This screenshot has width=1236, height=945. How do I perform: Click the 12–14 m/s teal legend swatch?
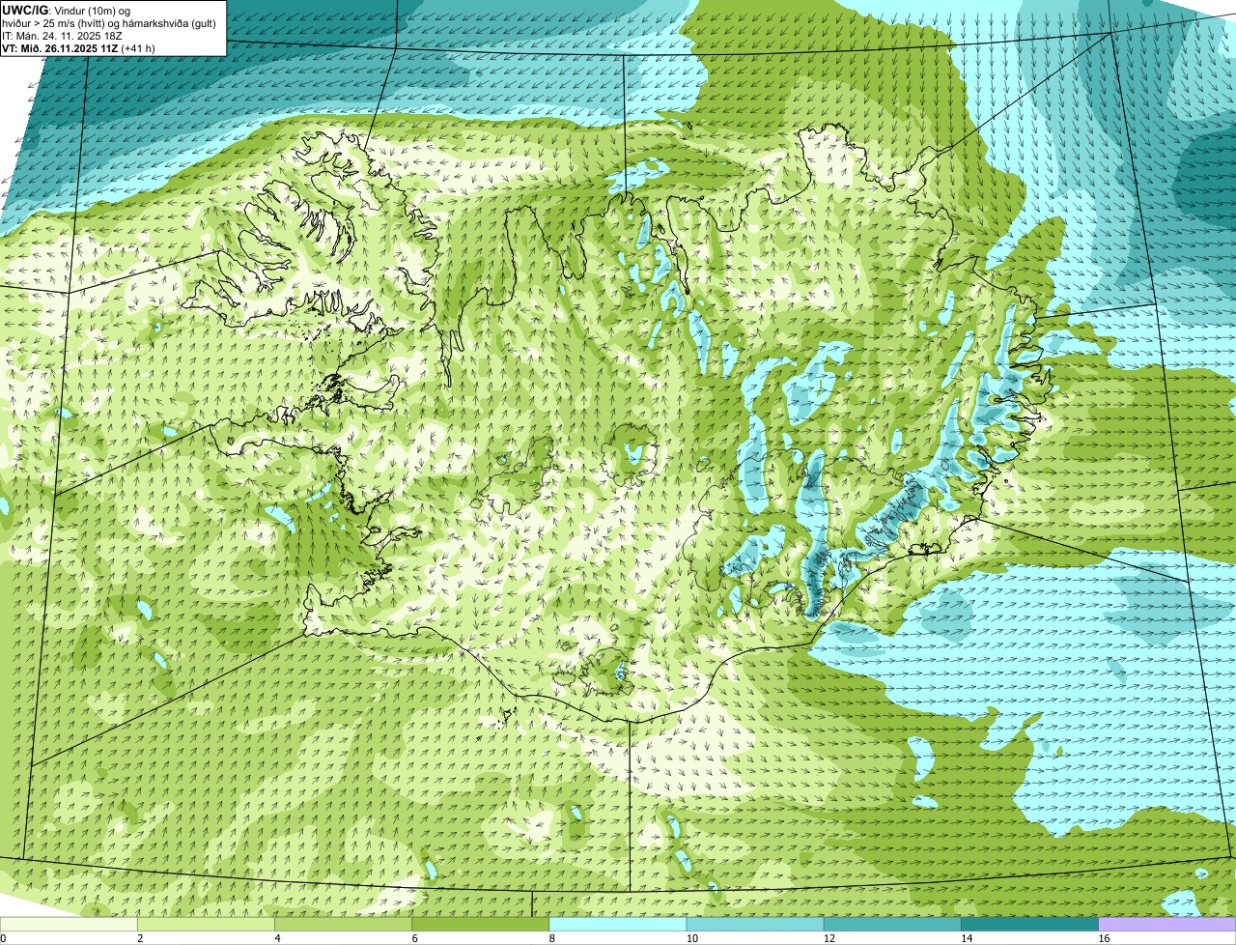point(892,925)
